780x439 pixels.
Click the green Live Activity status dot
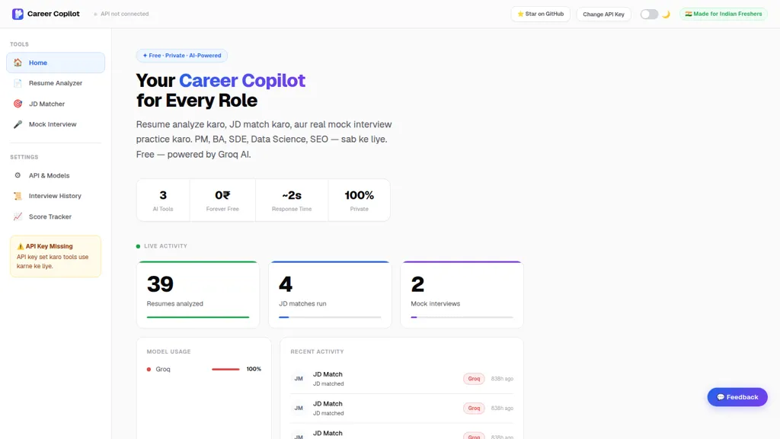(x=139, y=246)
